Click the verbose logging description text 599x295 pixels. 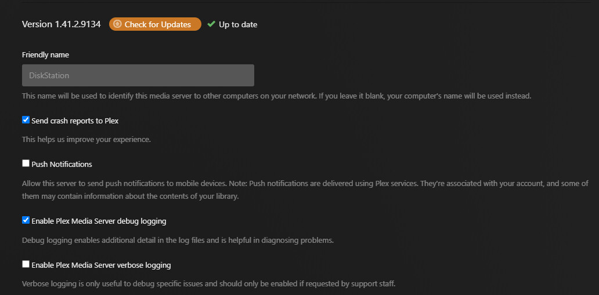point(208,284)
